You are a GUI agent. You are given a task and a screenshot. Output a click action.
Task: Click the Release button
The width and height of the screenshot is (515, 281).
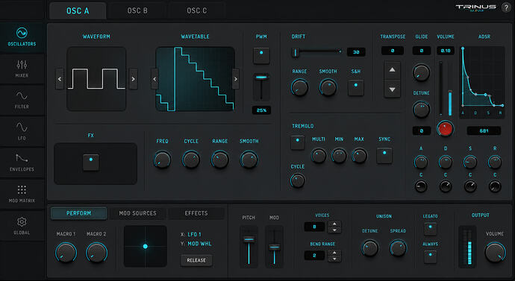coord(196,260)
